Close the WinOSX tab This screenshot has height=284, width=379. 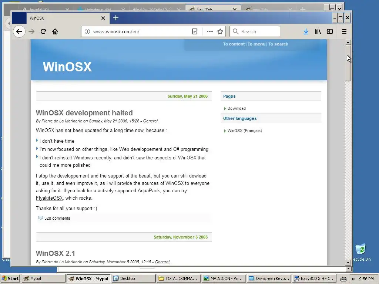tap(103, 18)
